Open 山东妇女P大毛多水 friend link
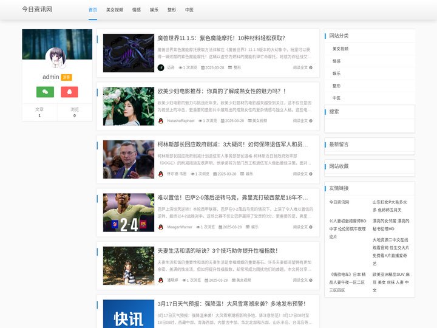 tap(390, 206)
